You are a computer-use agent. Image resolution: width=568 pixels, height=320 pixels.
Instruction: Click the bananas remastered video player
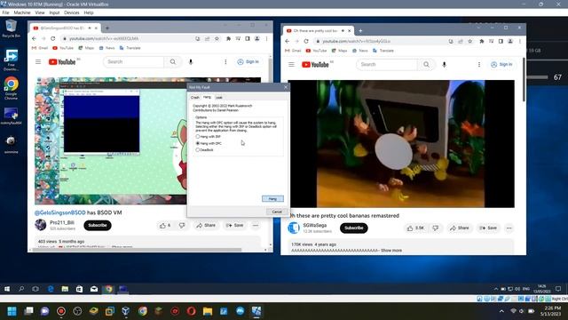click(401, 144)
